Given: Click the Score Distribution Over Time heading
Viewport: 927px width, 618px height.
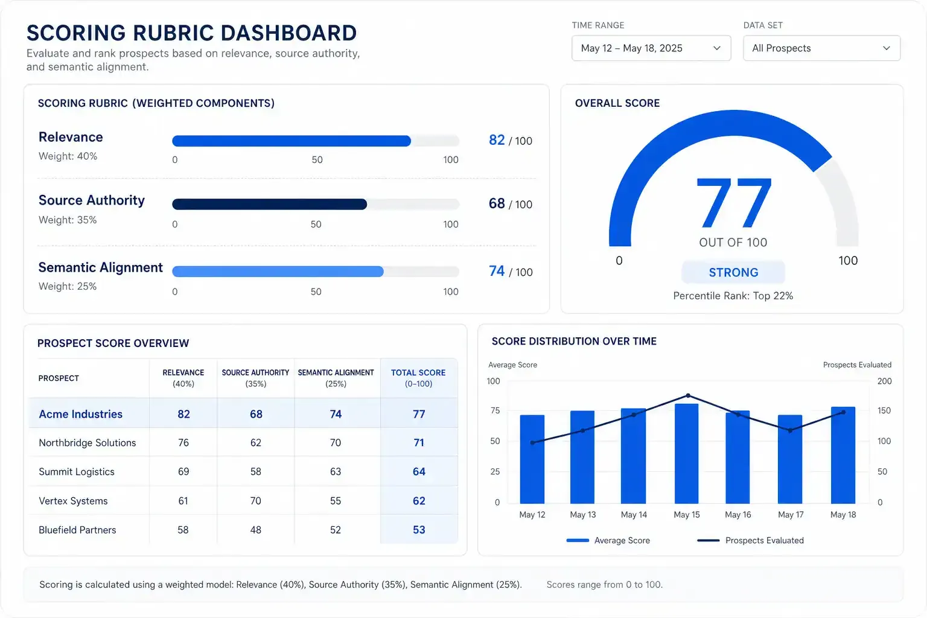Looking at the screenshot, I should pos(574,342).
